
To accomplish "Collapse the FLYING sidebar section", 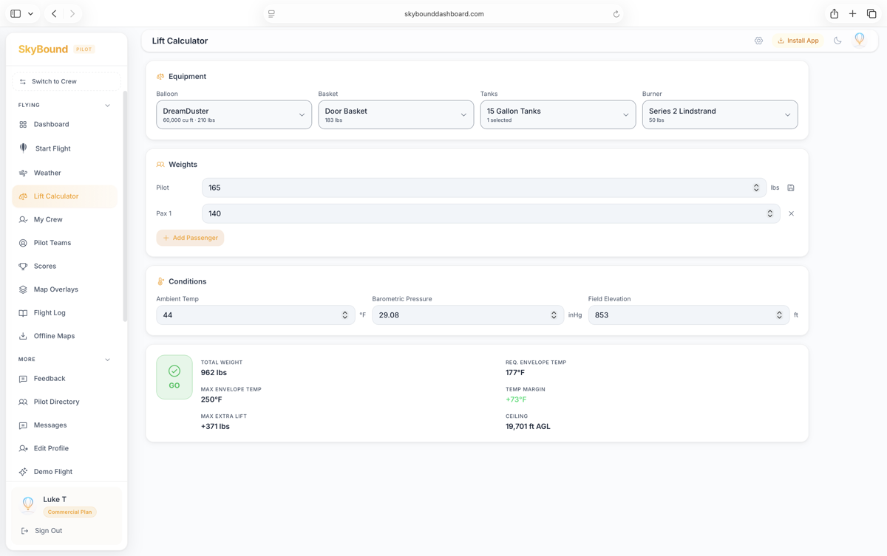I will pyautogui.click(x=107, y=106).
